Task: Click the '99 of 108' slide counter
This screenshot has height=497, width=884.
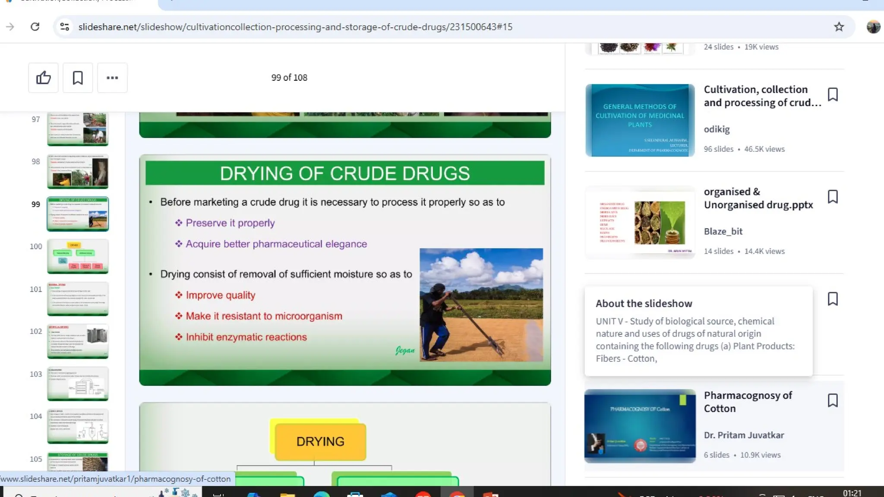Action: coord(289,78)
